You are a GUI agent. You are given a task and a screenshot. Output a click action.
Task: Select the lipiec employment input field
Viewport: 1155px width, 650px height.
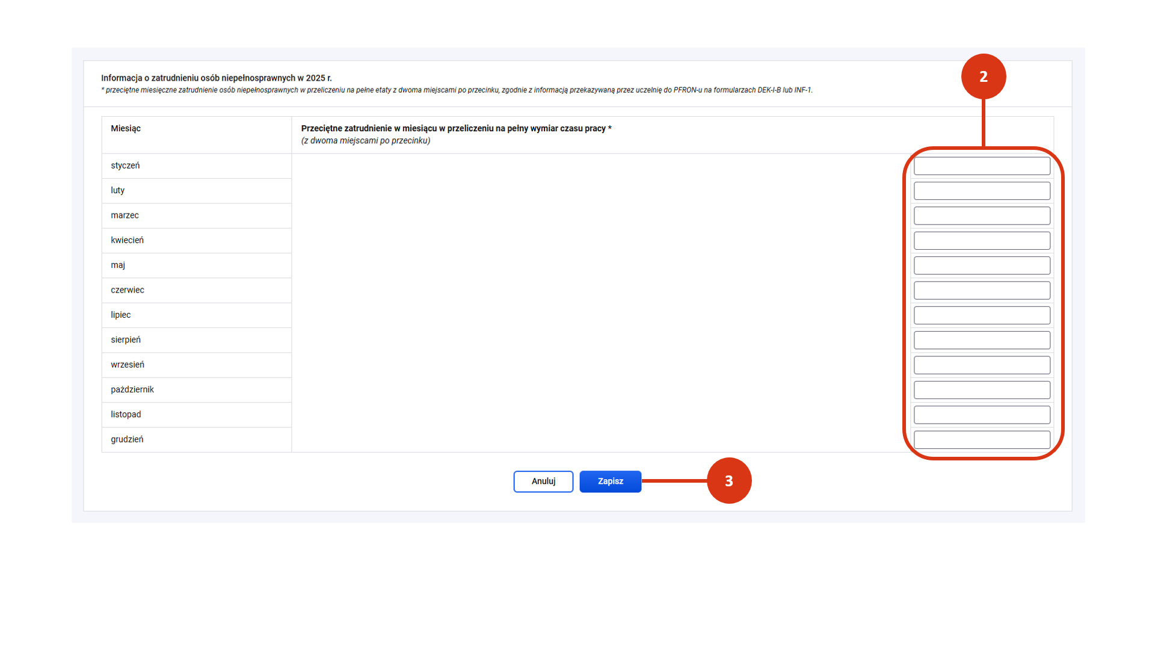982,315
